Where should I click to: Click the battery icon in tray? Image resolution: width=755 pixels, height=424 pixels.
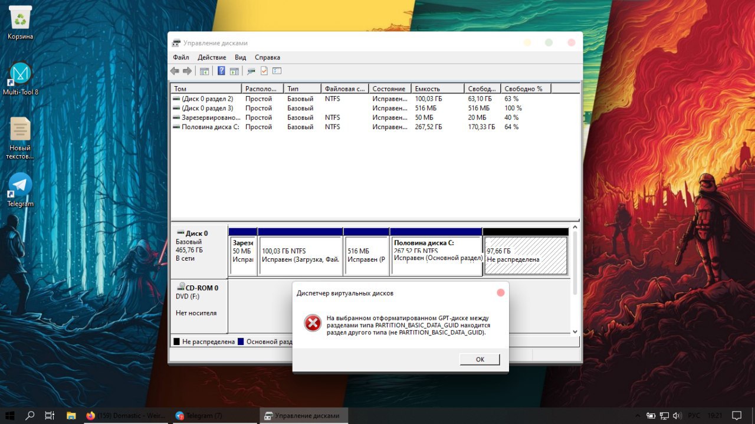coord(651,416)
